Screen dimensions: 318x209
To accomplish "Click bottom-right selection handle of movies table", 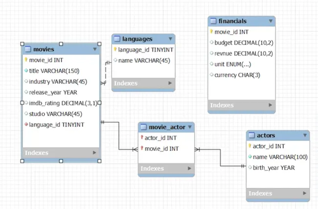I will [x=99, y=161].
